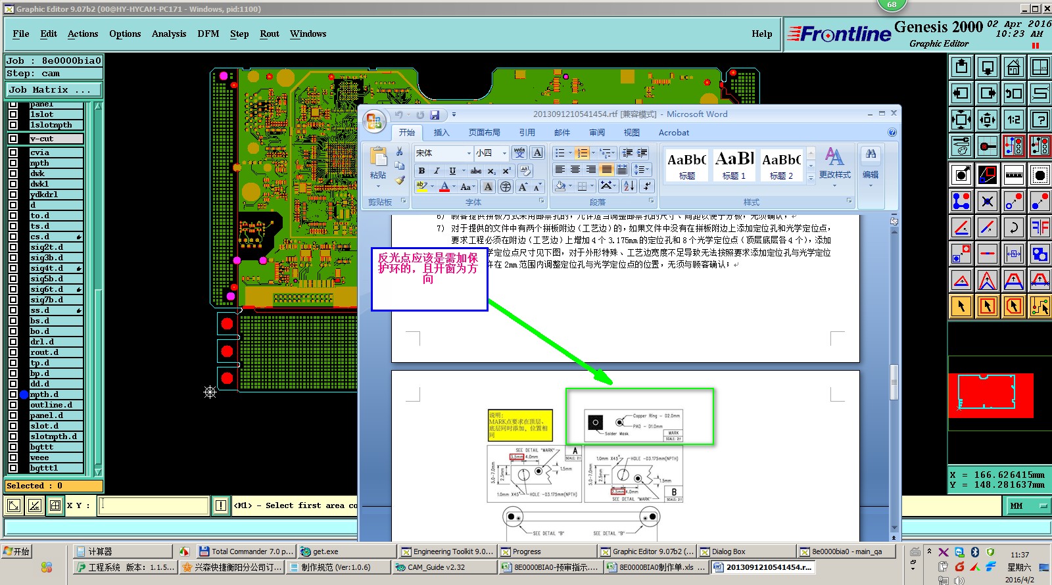This screenshot has width=1052, height=585.
Task: Click the wrench and palette tools icon
Action: (x=961, y=146)
